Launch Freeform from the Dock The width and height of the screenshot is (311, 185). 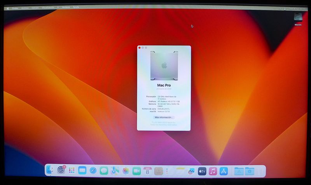click(191, 171)
